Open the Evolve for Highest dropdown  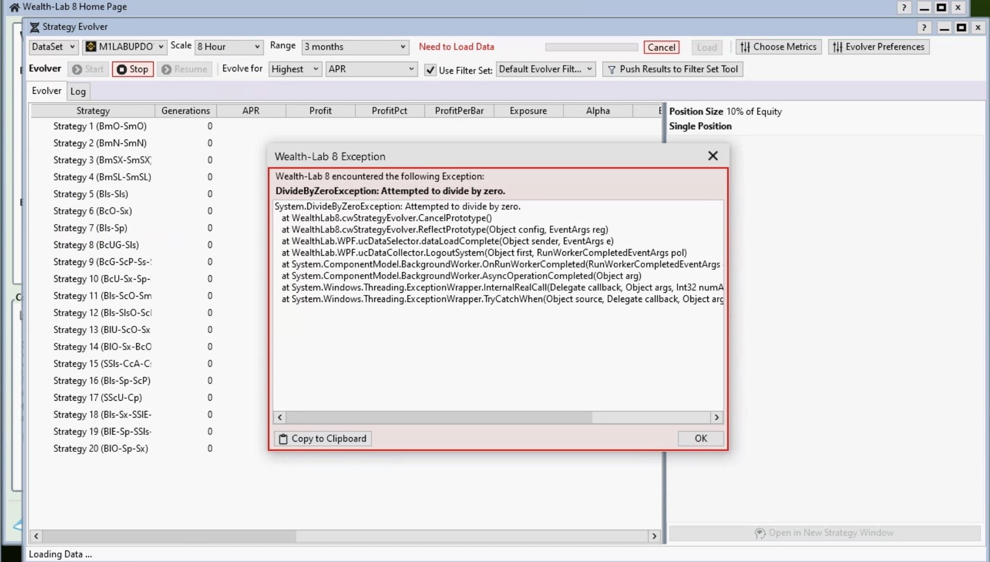click(295, 69)
